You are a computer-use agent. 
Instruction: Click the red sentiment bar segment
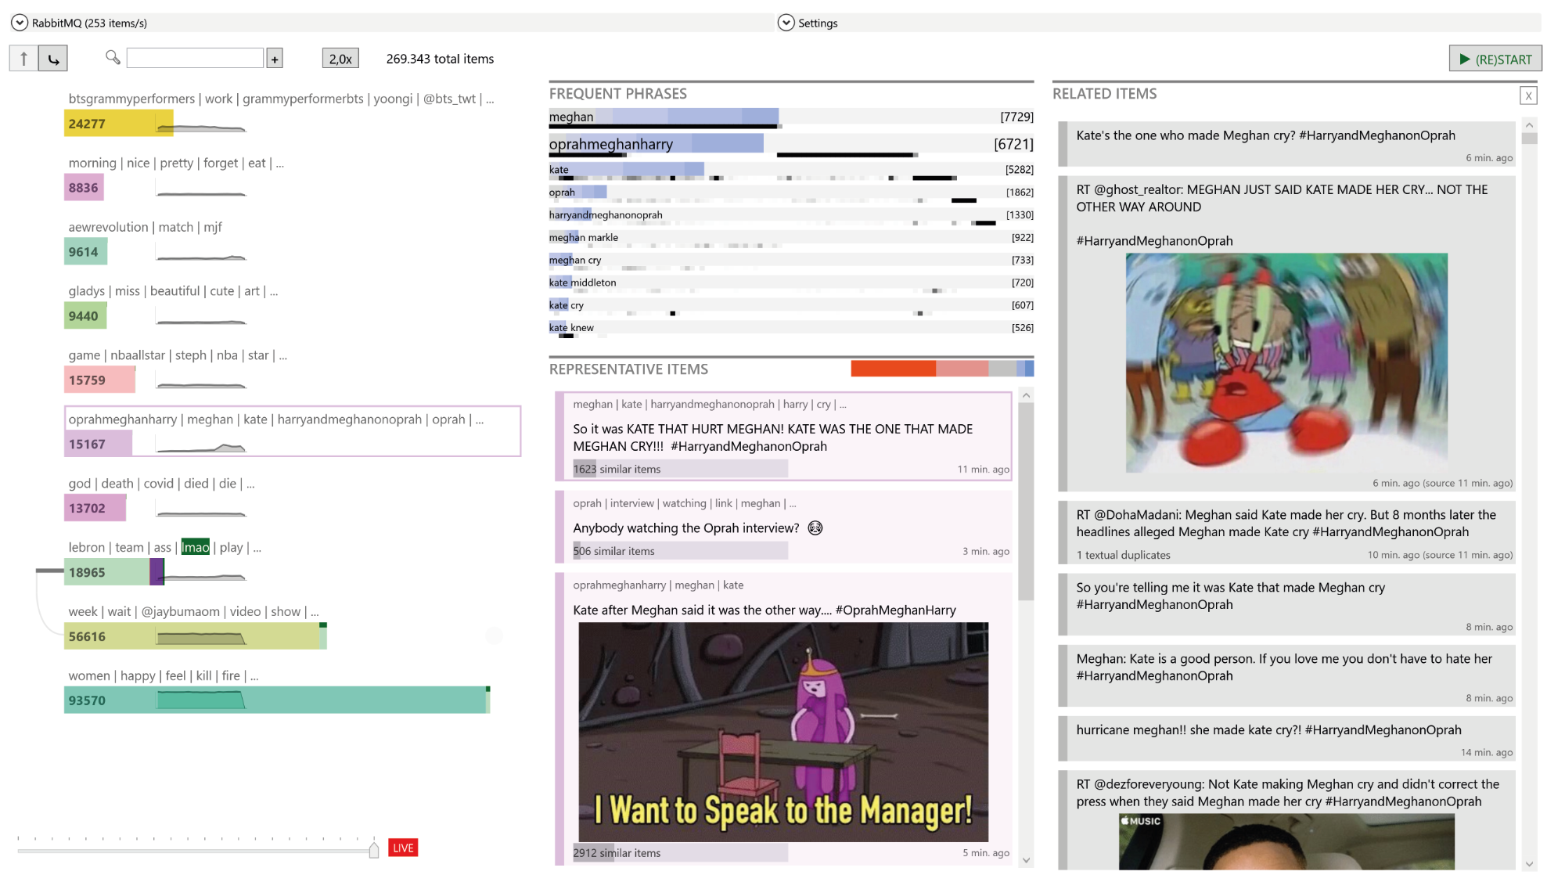point(893,369)
